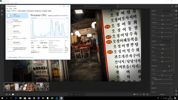Select the meat platter thumbnail in filmstrip
178x100 pixels.
pos(27,87)
